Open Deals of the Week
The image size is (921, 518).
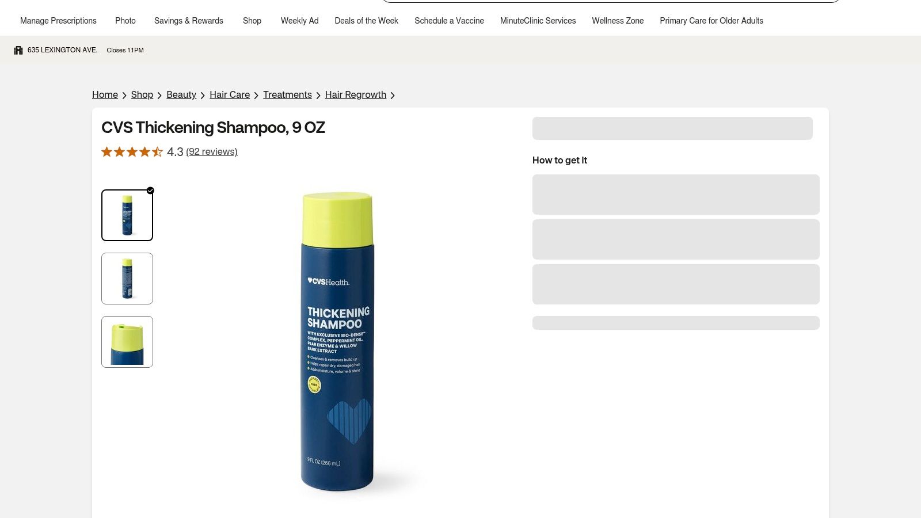(x=366, y=21)
